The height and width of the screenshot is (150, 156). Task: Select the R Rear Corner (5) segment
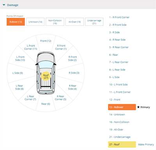click(61, 98)
